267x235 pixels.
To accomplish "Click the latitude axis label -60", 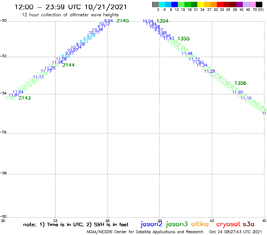I will pos(3,217).
